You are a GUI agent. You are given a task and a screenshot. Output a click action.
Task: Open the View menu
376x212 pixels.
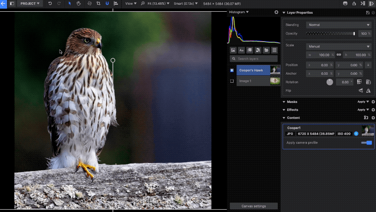(x=131, y=3)
